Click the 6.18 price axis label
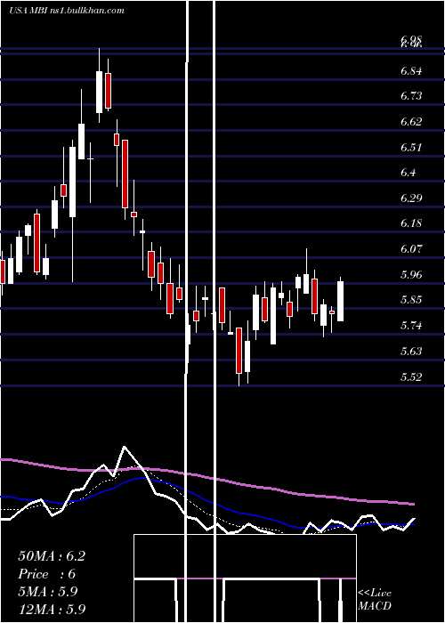445x623 pixels. (x=411, y=223)
